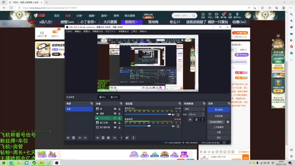Pop out the 转场特效 dock with its float icon

(x=204, y=104)
